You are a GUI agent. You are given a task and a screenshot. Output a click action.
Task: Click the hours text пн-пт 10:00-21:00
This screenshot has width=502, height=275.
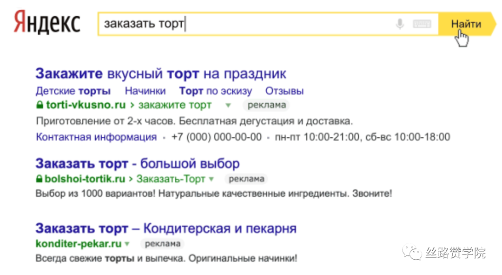(x=317, y=137)
